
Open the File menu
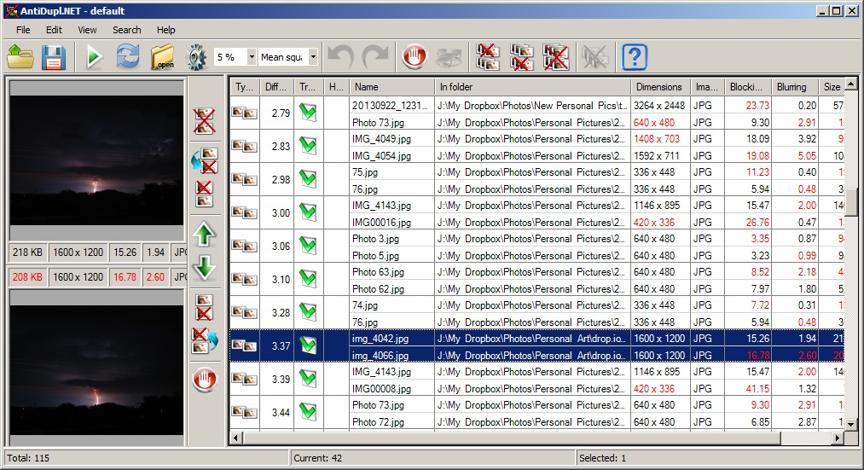[23, 30]
